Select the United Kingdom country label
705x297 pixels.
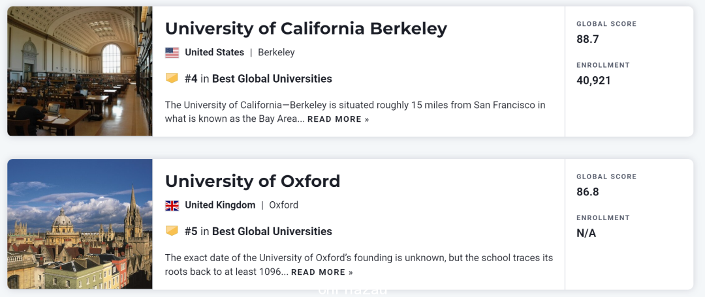tap(220, 205)
